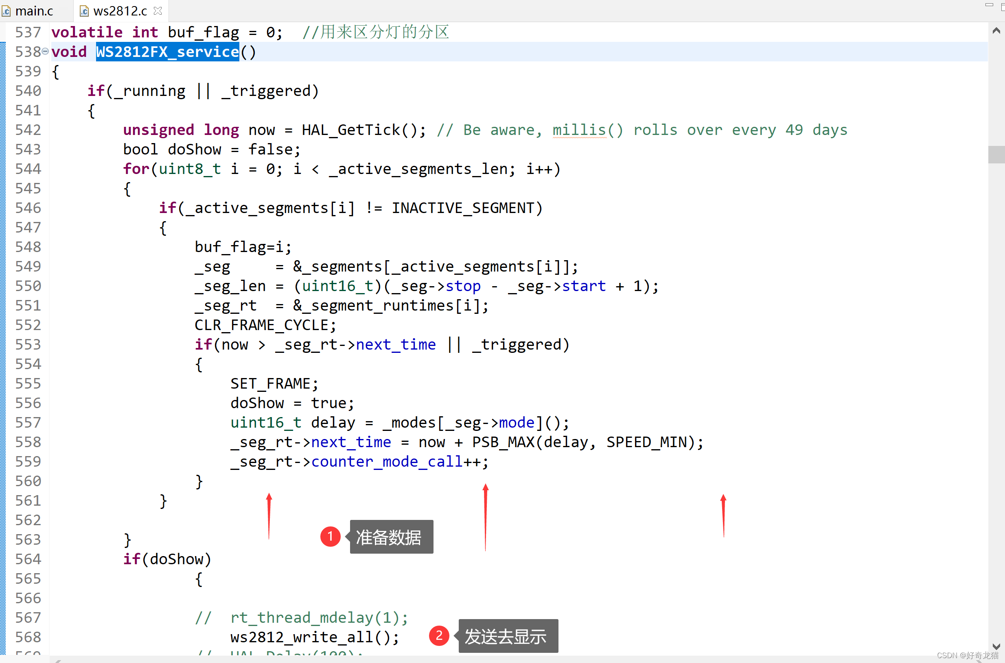Switch to the main.c tab

pyautogui.click(x=34, y=11)
